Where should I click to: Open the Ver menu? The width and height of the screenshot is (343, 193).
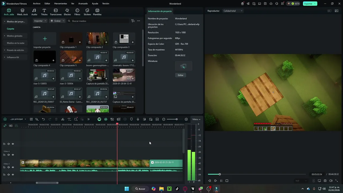point(73,3)
